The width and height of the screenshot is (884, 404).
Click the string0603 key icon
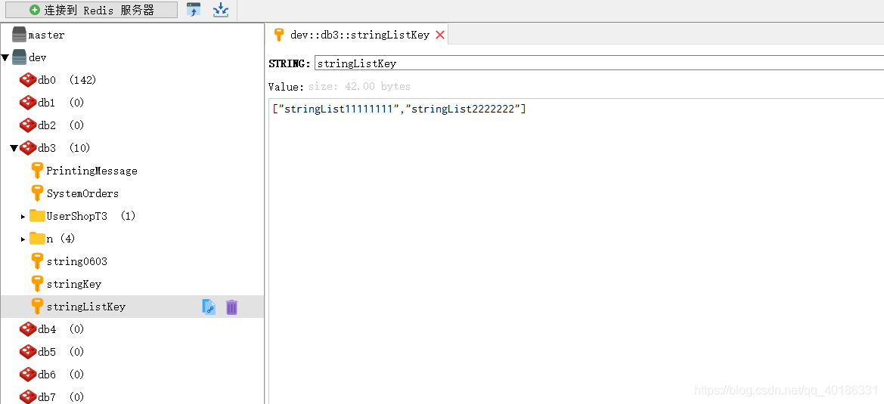(37, 261)
